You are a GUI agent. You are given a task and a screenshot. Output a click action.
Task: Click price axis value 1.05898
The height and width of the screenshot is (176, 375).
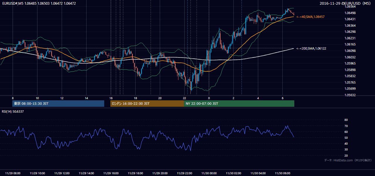point(350,70)
